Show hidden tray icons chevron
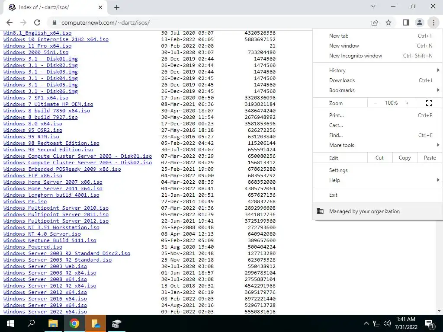 pos(366,323)
